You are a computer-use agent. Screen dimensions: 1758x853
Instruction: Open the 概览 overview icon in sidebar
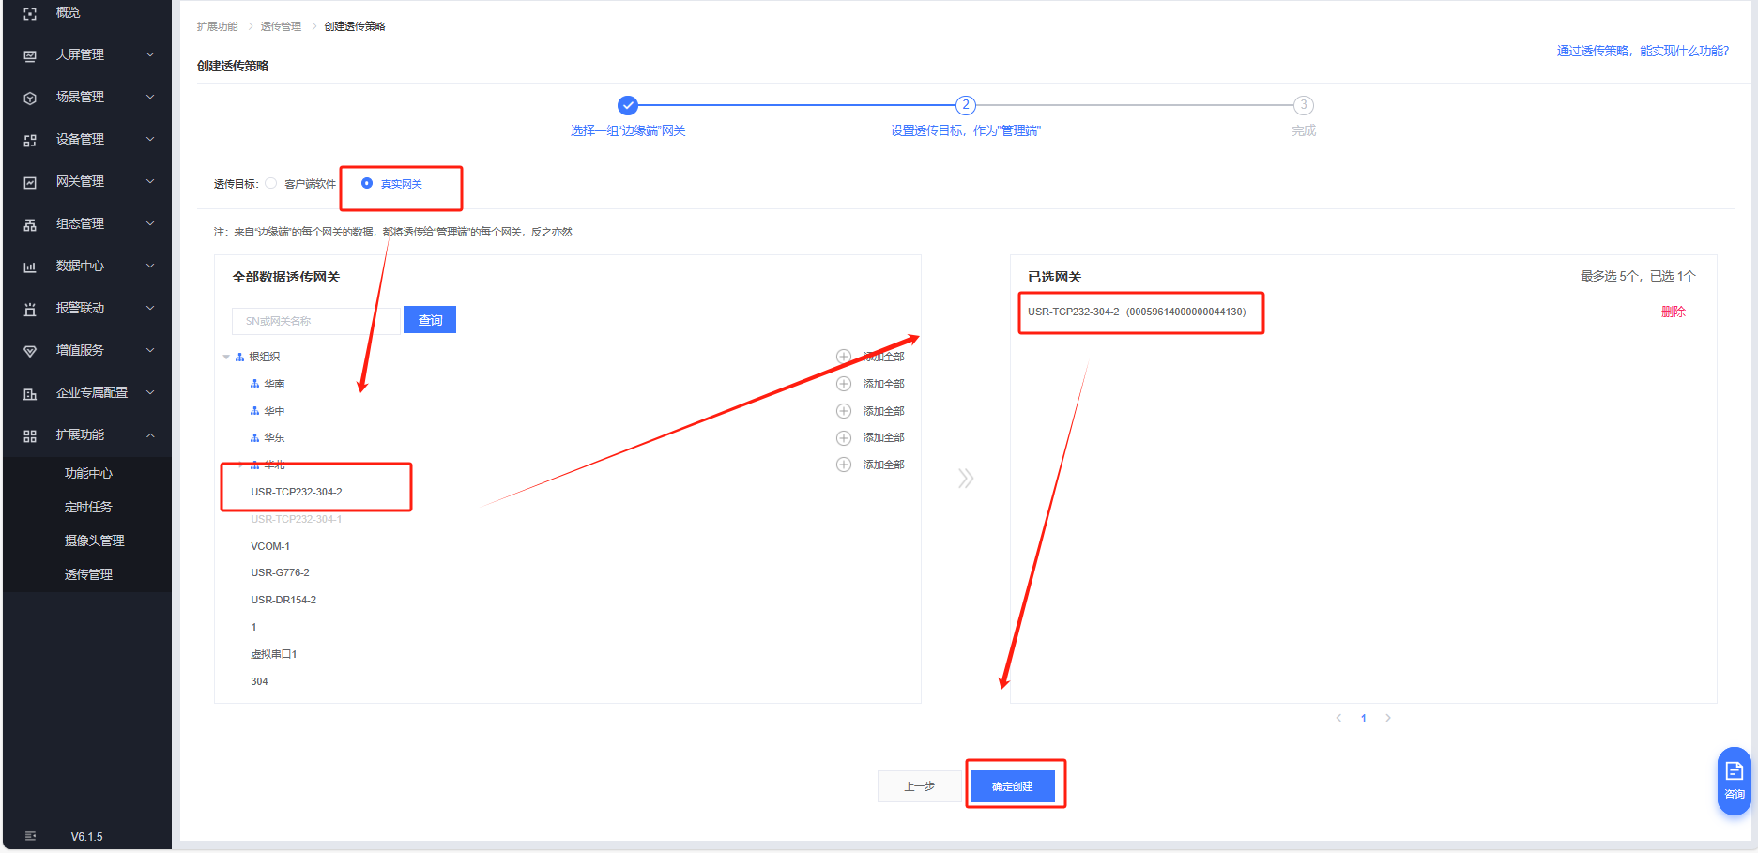point(30,14)
